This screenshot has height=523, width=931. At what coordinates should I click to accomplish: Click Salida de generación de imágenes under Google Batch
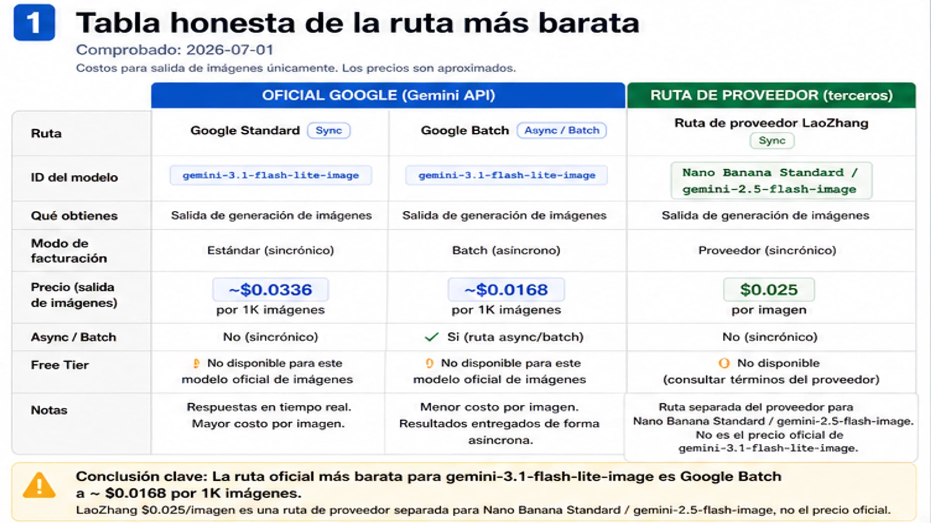pos(504,215)
